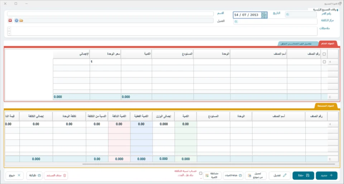Decrease the date with the down stepper

[x=263, y=16]
